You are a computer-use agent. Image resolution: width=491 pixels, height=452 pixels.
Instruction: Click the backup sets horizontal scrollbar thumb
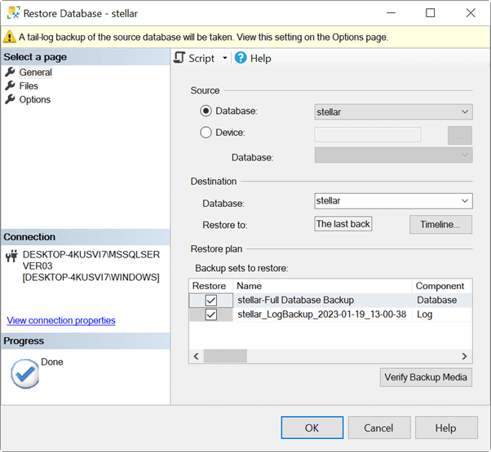tap(224, 356)
